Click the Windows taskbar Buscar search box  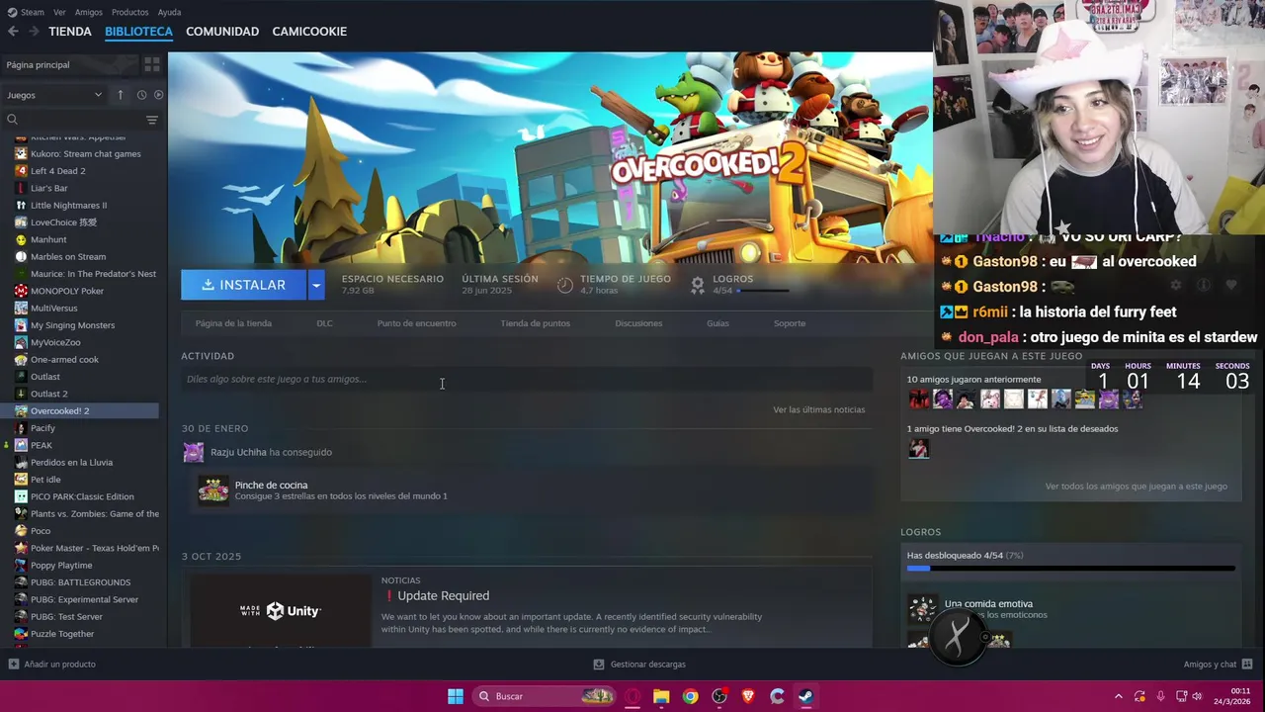click(x=545, y=696)
